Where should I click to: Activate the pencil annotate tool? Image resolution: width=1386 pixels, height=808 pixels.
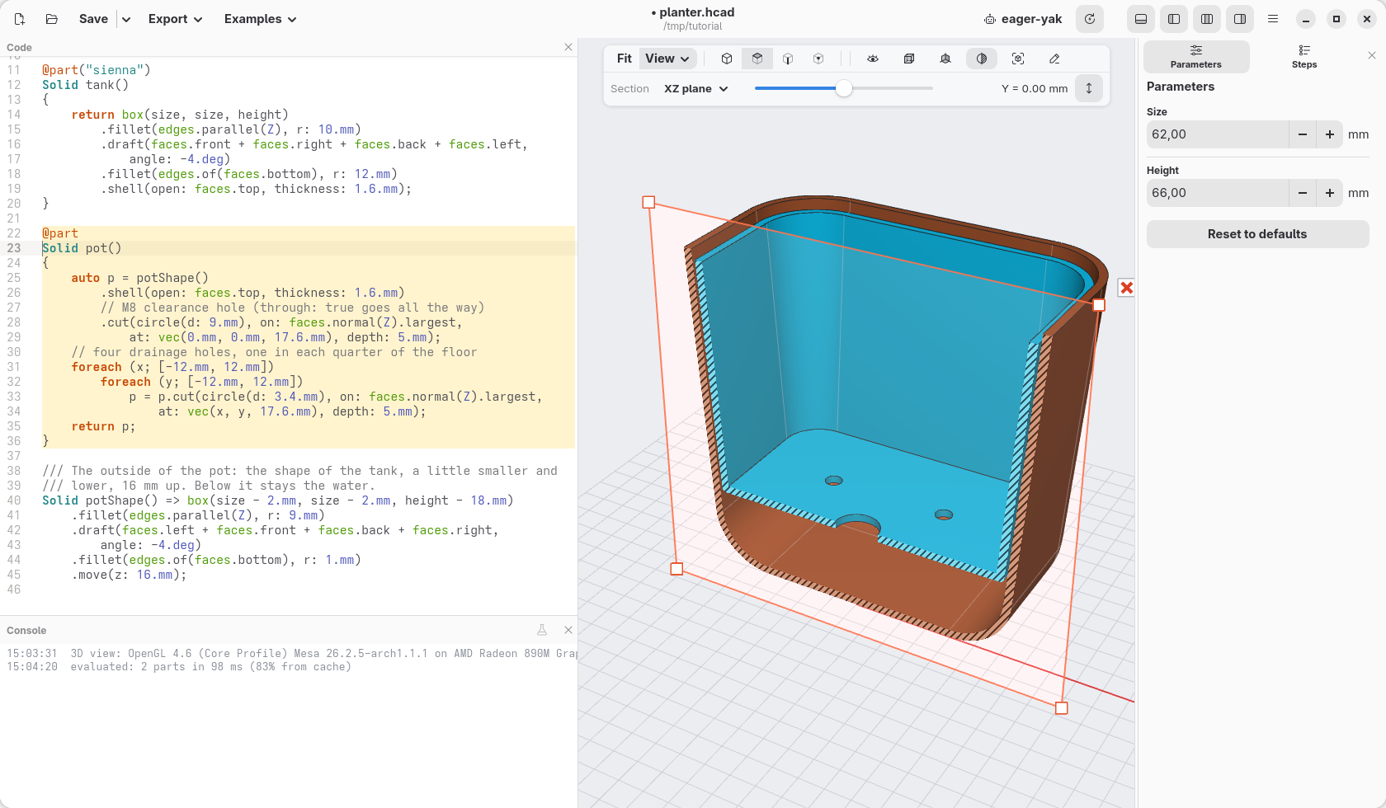(x=1054, y=59)
